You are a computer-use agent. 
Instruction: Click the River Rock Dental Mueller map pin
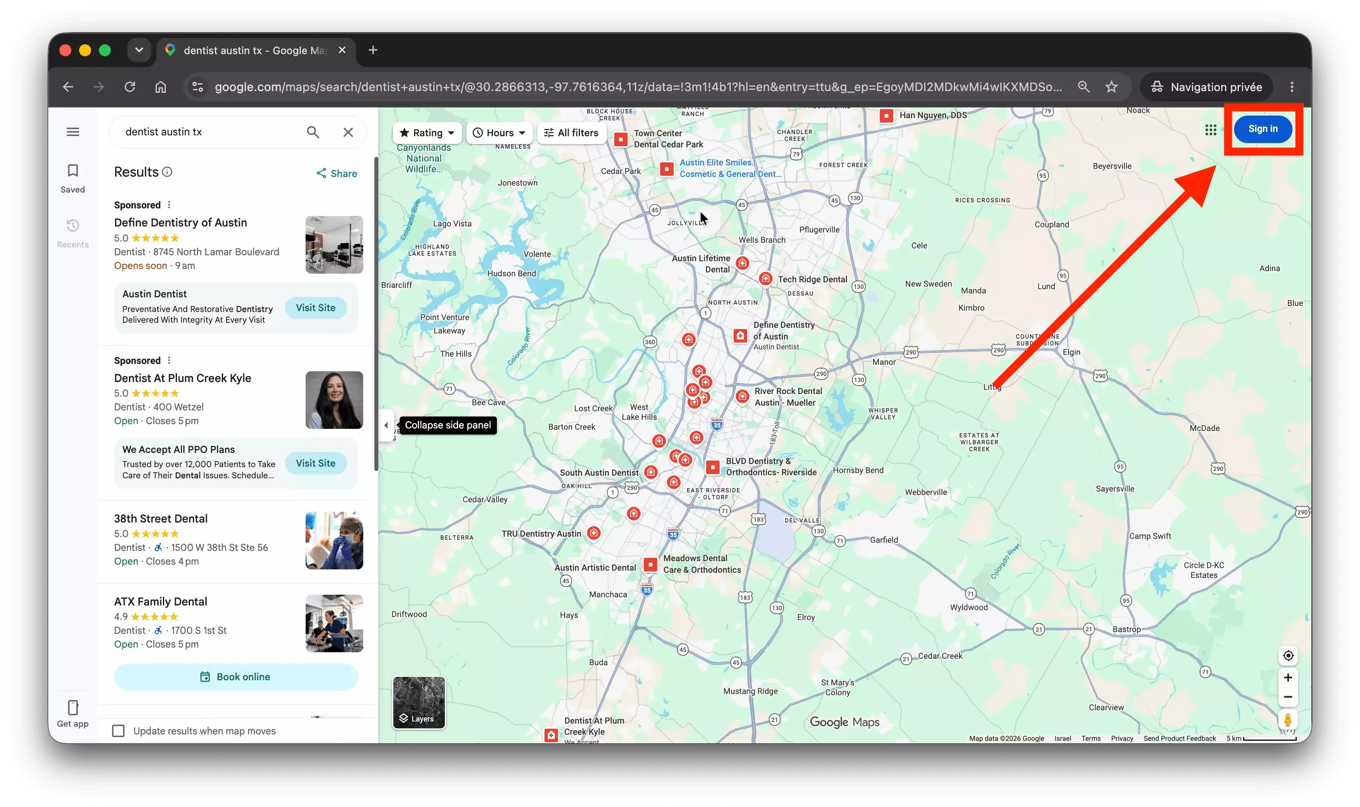(742, 396)
